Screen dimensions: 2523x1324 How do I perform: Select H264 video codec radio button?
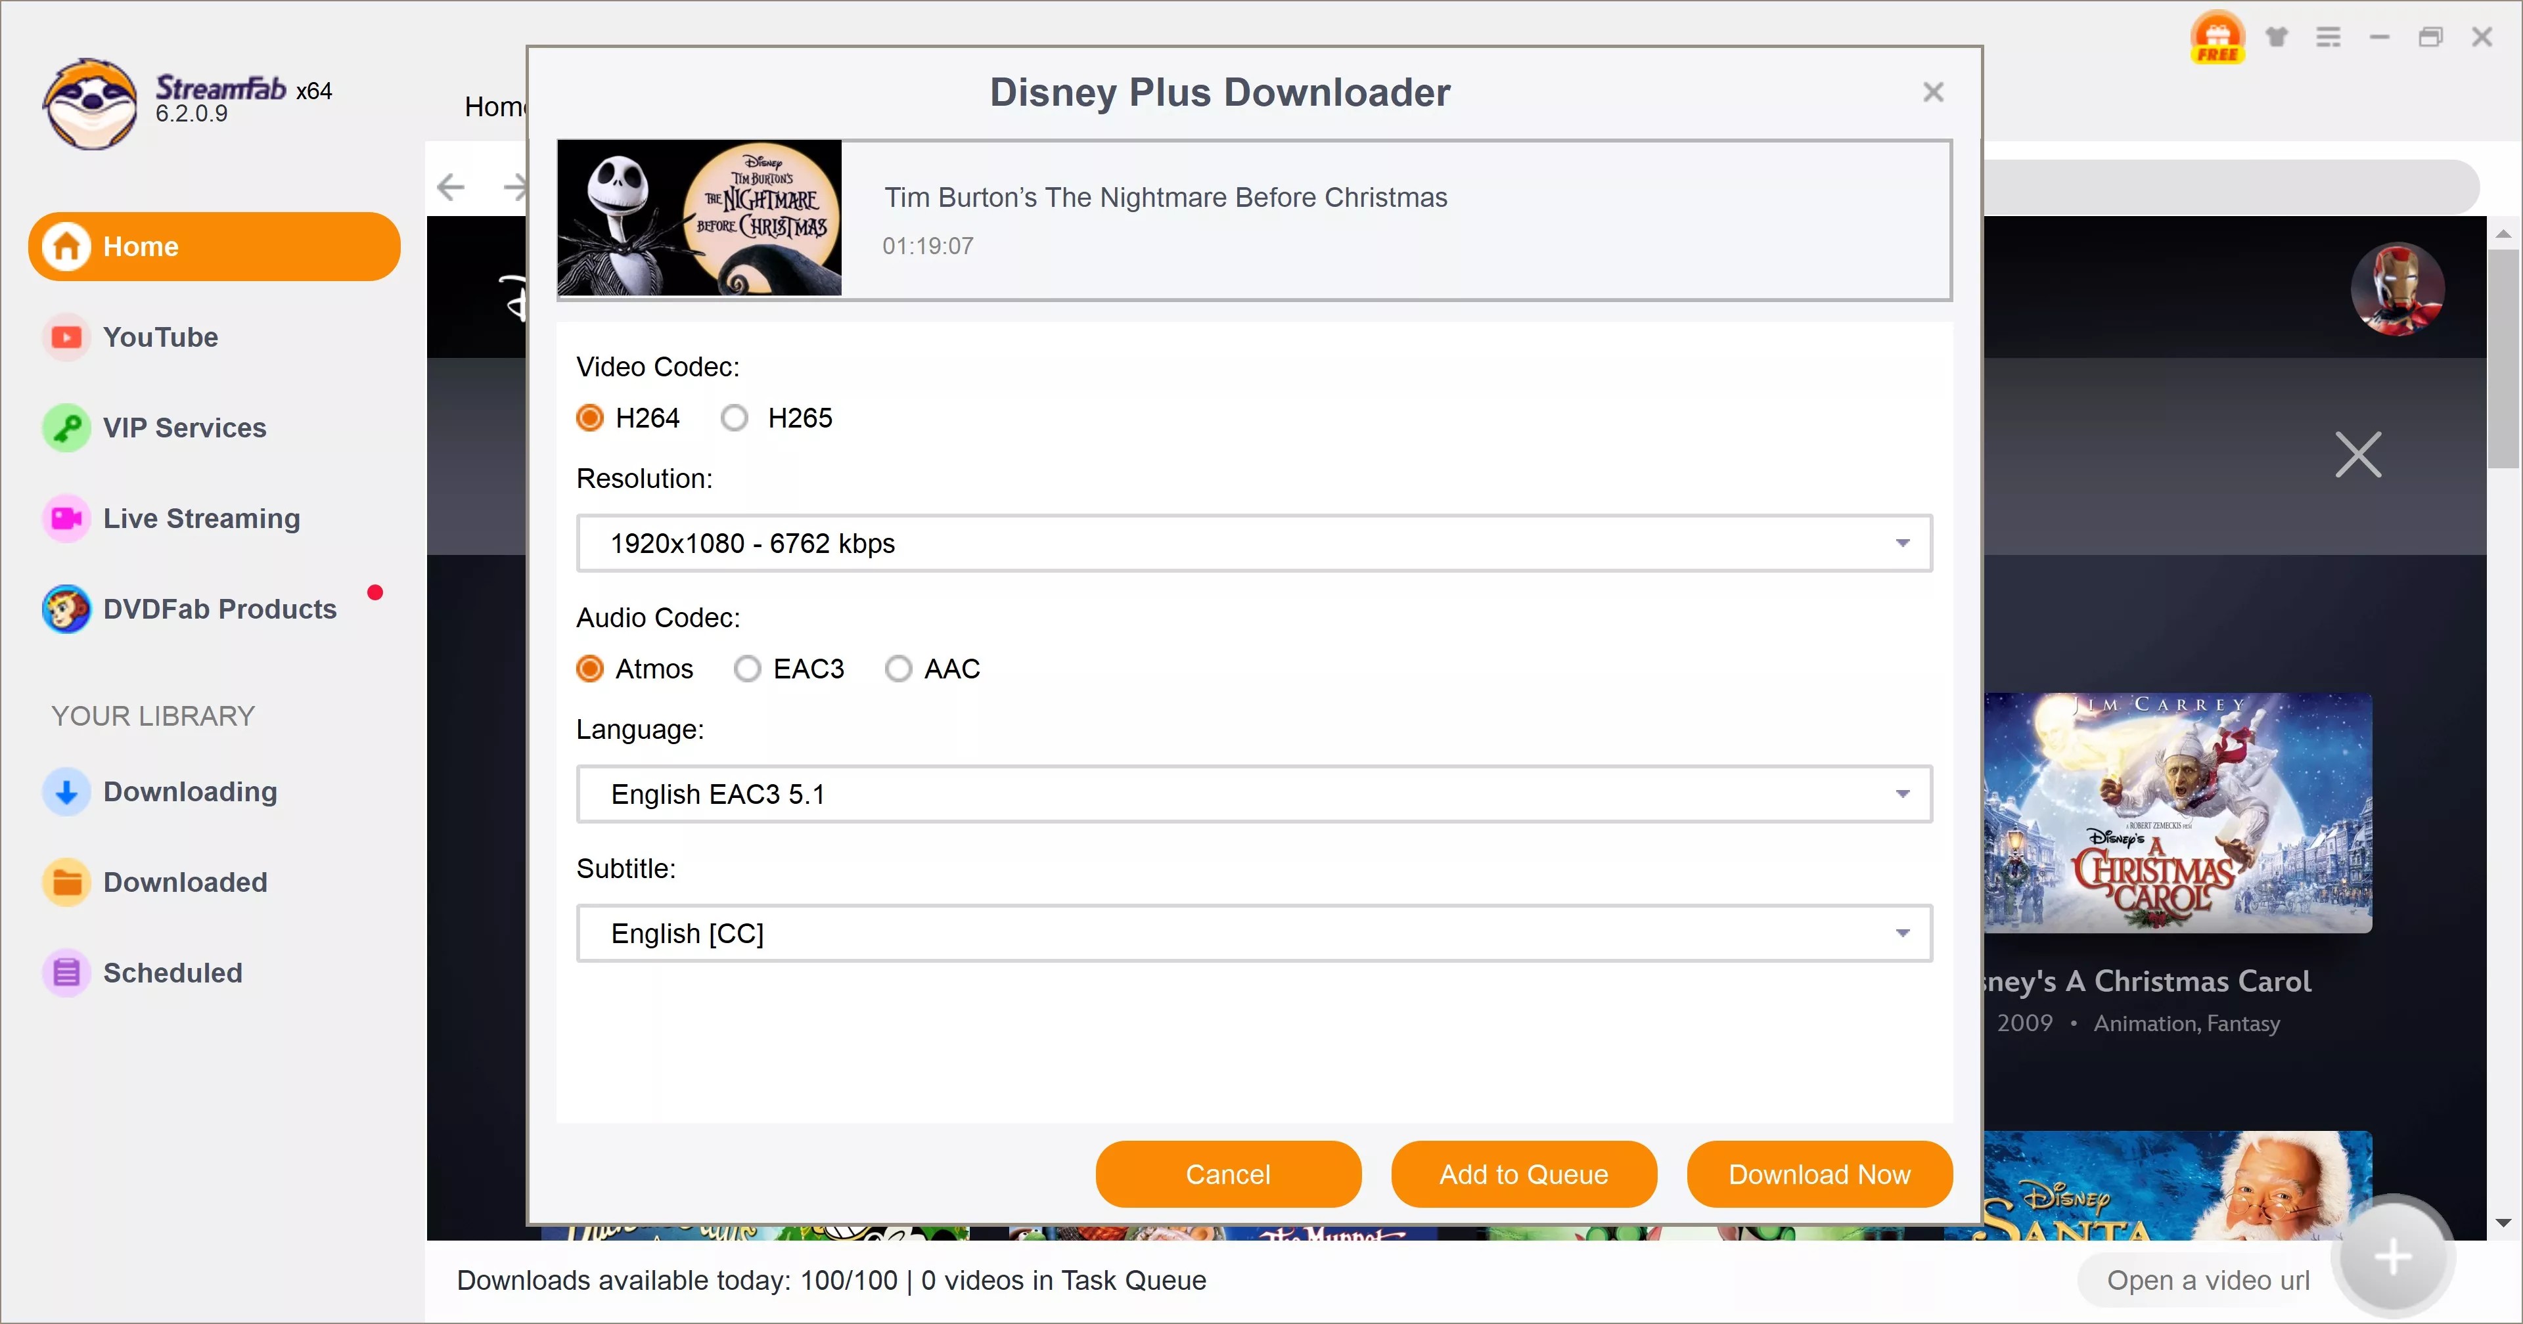591,418
